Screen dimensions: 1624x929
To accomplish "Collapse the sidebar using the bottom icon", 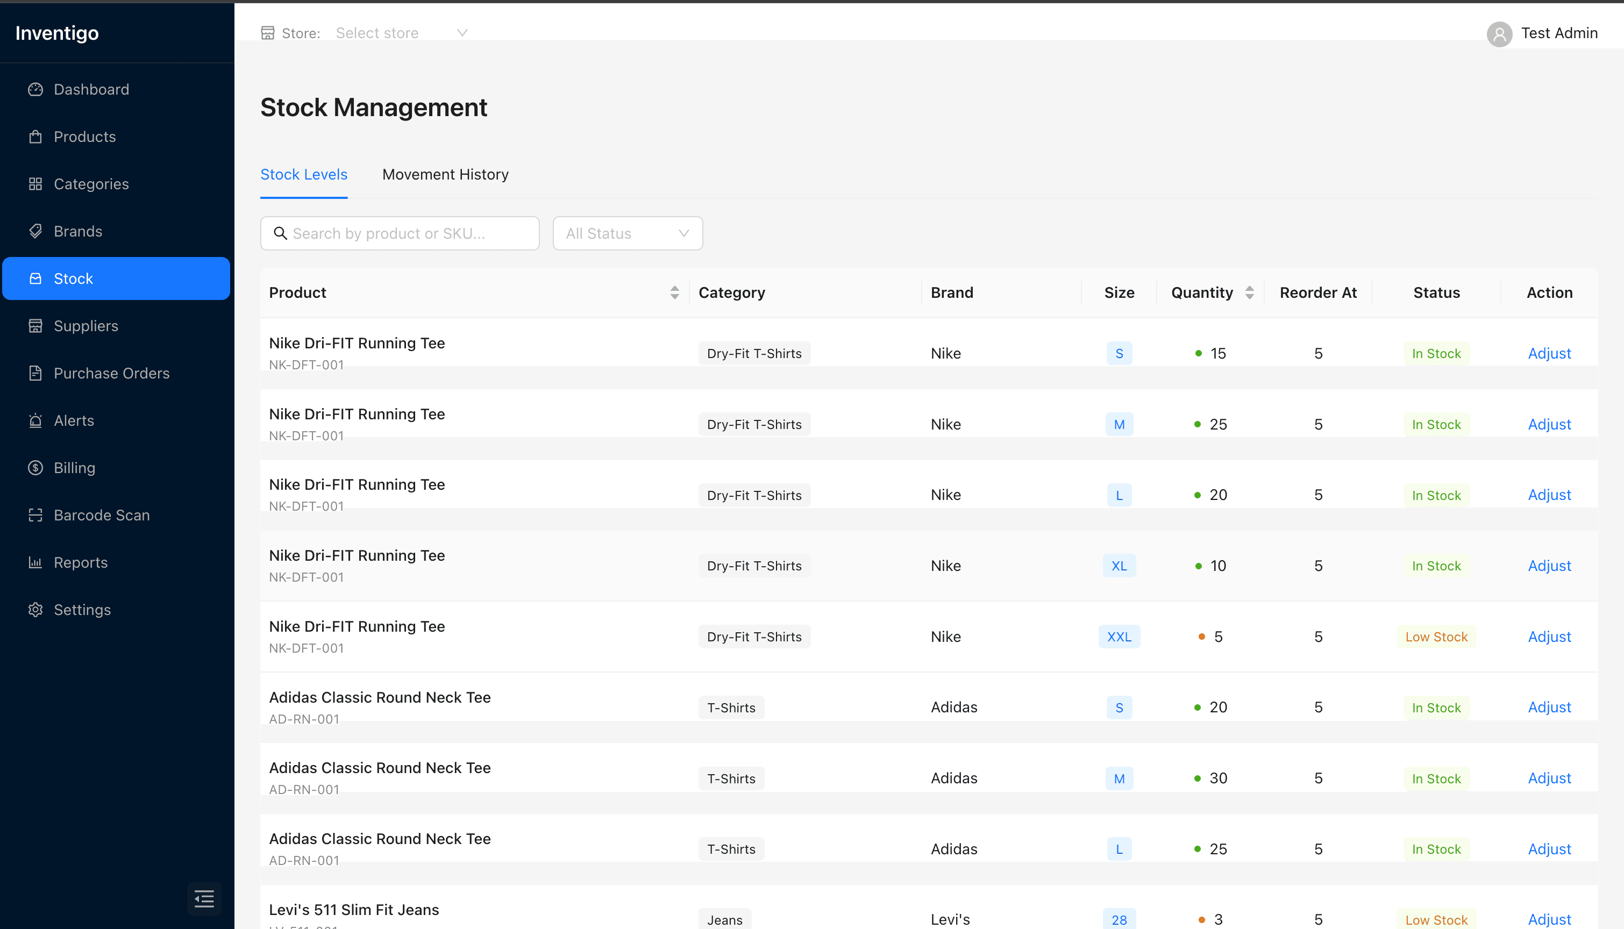I will 204,898.
